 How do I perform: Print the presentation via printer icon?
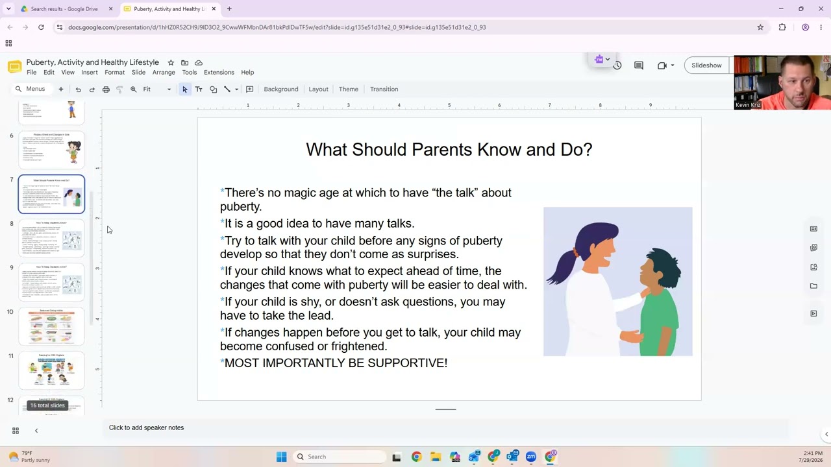tap(106, 90)
